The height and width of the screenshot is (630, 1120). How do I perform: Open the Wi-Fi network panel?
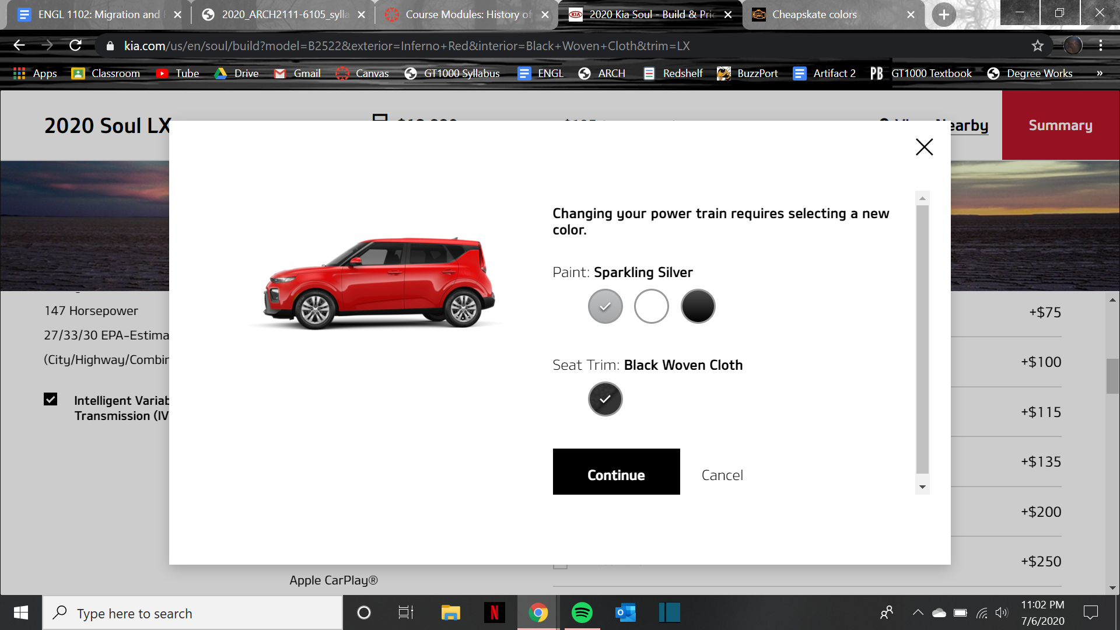(982, 612)
